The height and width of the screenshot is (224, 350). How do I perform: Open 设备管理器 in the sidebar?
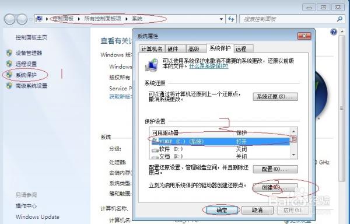(x=29, y=53)
